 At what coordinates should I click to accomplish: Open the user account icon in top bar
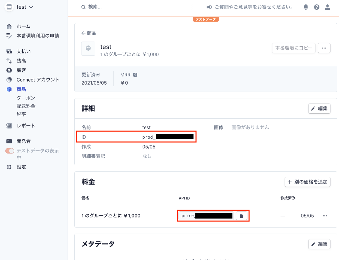click(x=327, y=7)
